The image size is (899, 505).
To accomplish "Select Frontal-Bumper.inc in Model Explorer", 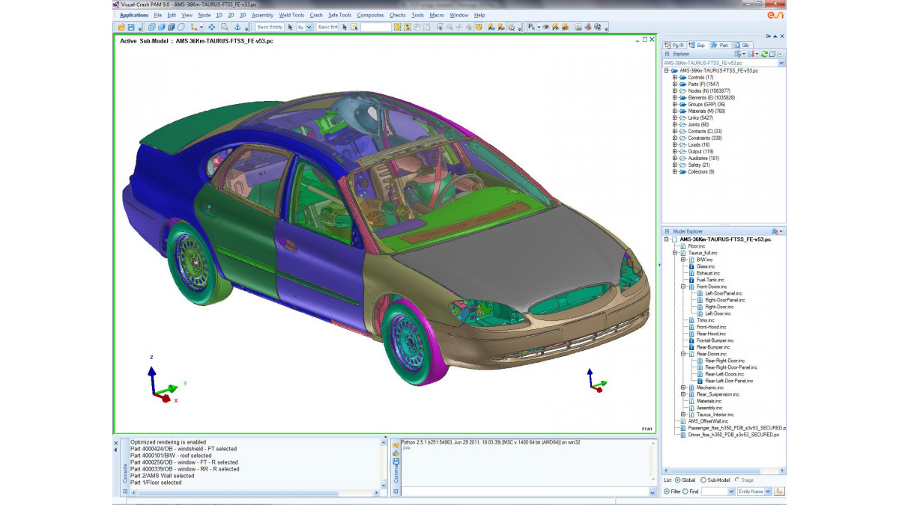I will [x=715, y=340].
